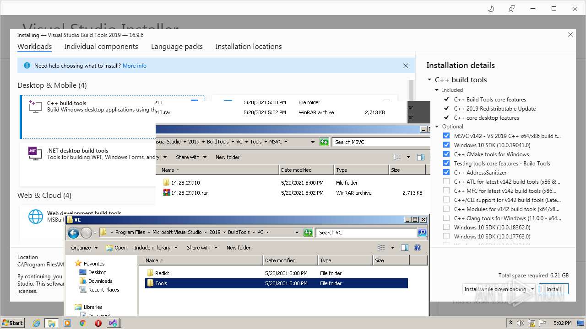Click the Install button

553,289
